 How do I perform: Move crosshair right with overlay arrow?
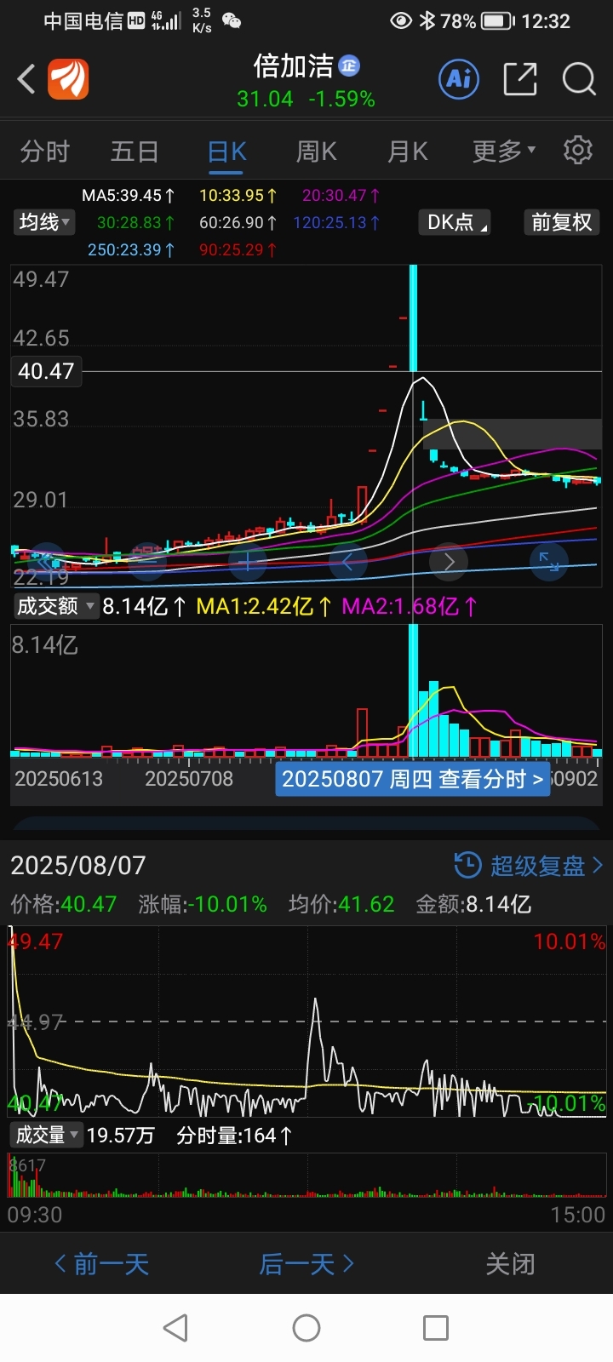coord(449,562)
